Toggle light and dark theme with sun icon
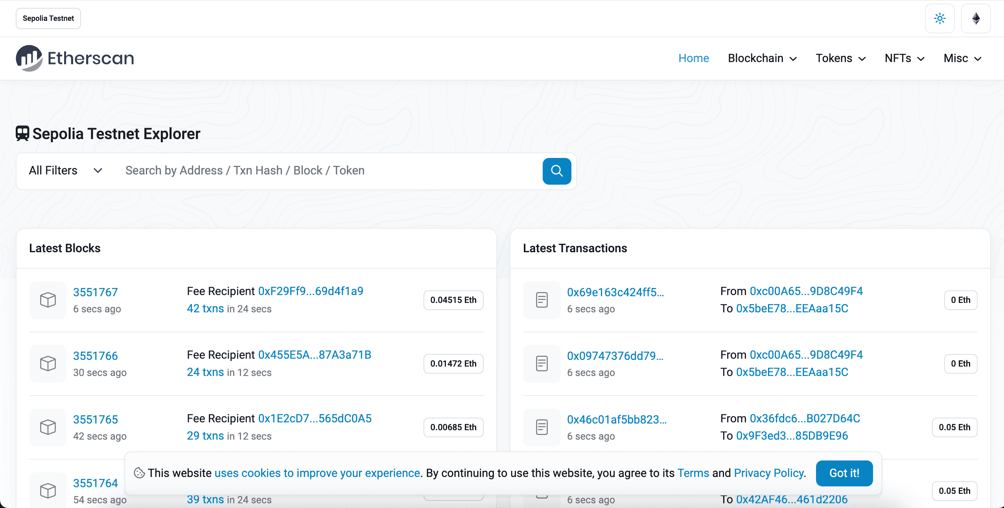The height and width of the screenshot is (508, 1004). [x=940, y=18]
